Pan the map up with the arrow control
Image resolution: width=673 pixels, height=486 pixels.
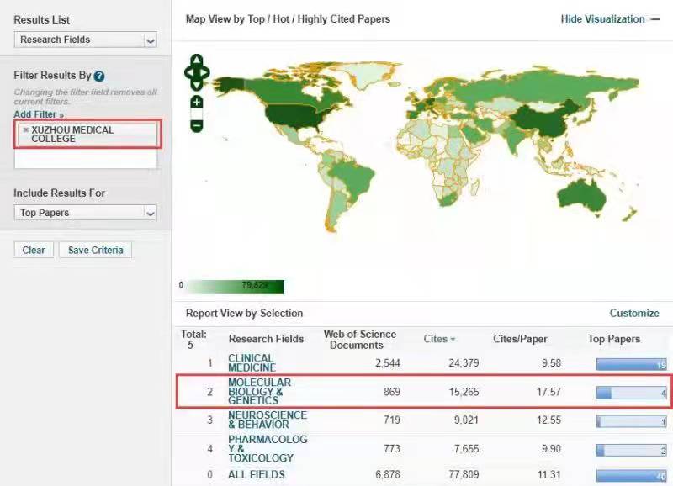click(196, 61)
